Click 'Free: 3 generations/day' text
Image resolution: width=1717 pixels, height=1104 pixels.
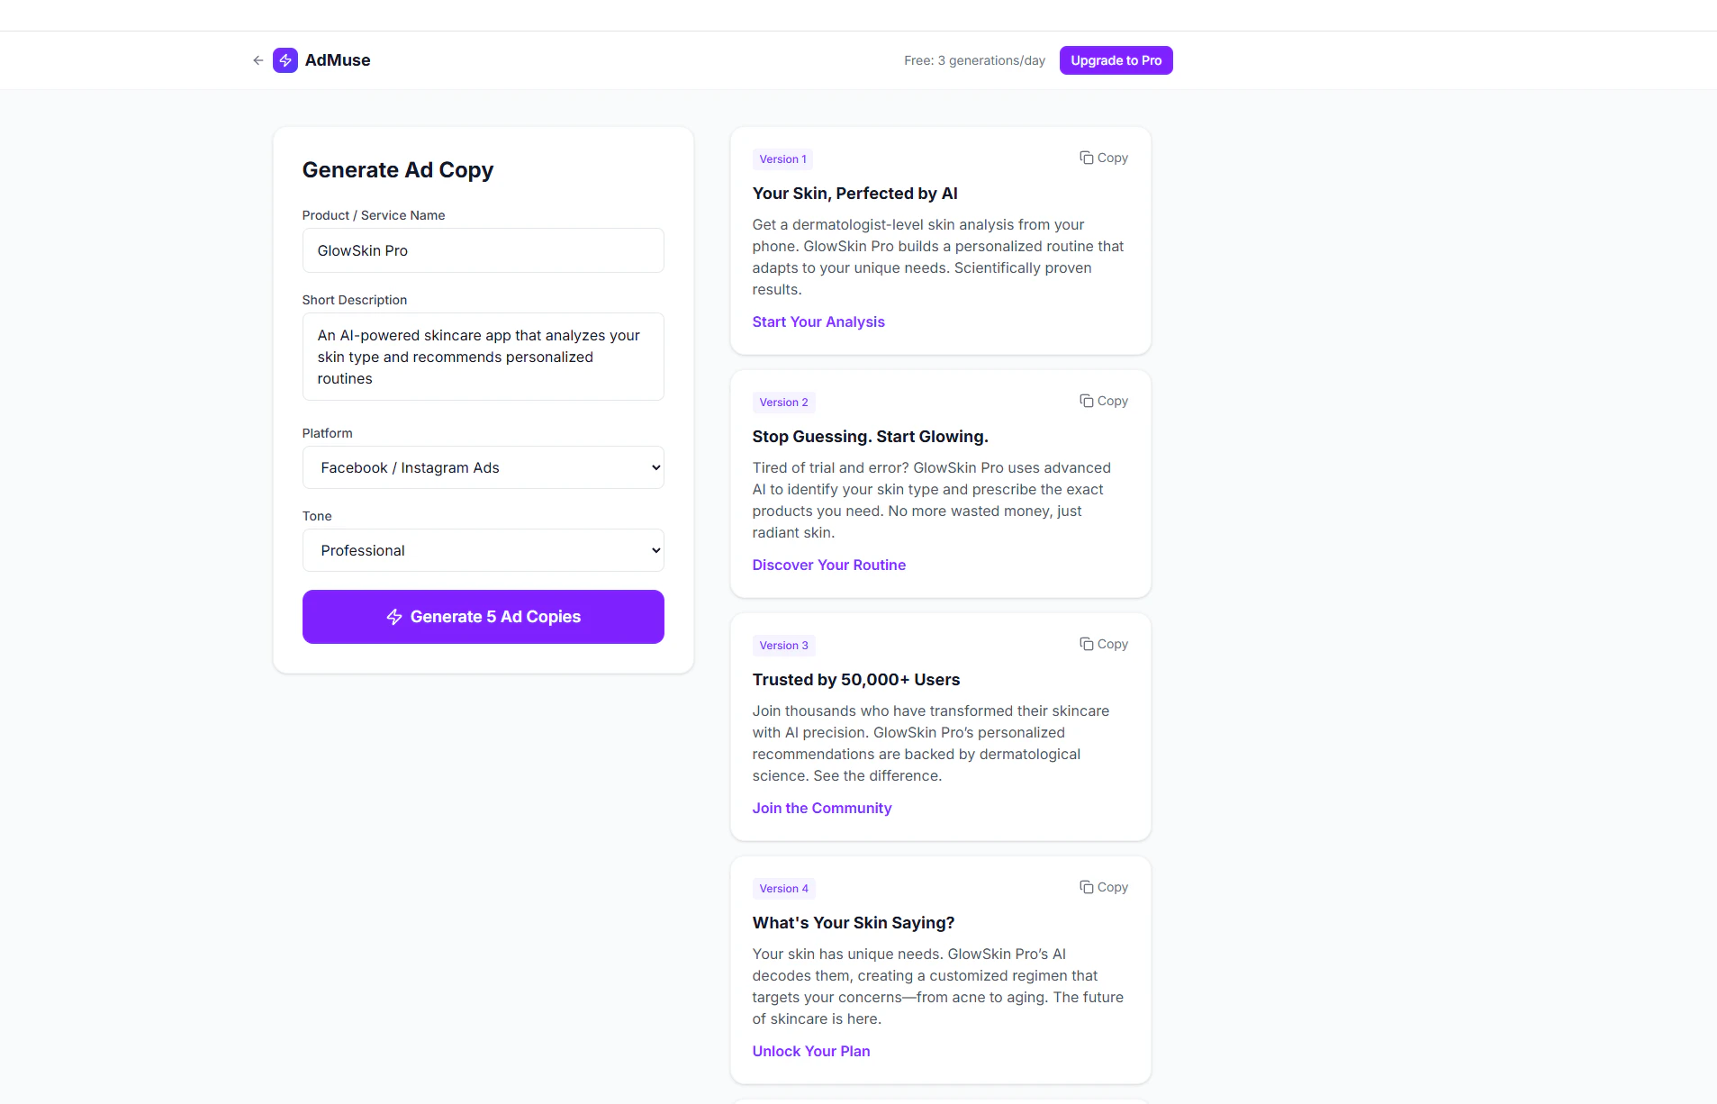tap(975, 60)
